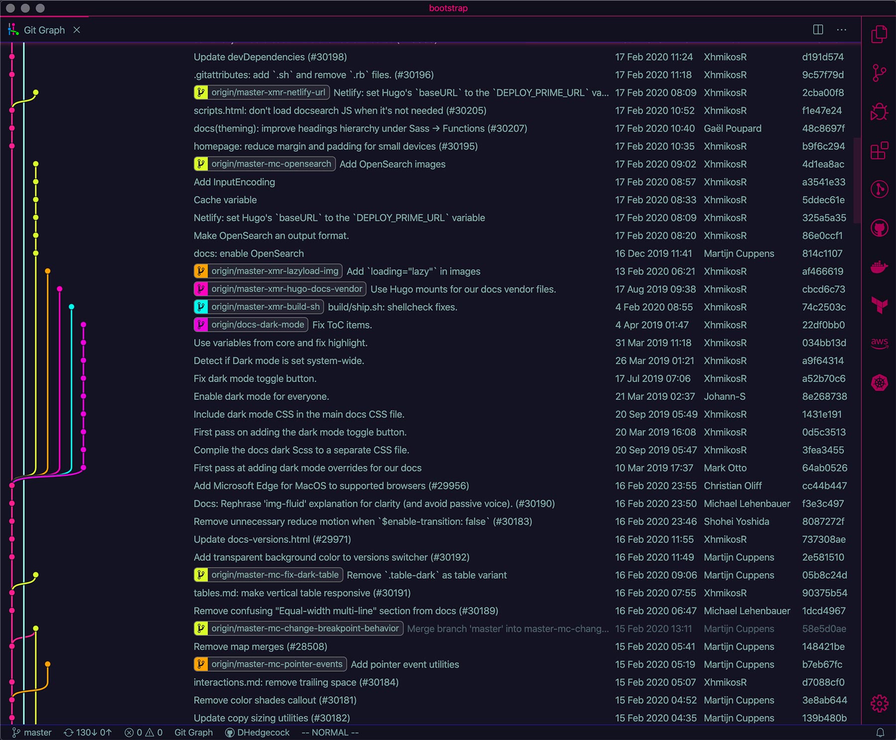
Task: Select commit Add Microsoft Edge for MacOS (#29956)
Action: (x=331, y=486)
